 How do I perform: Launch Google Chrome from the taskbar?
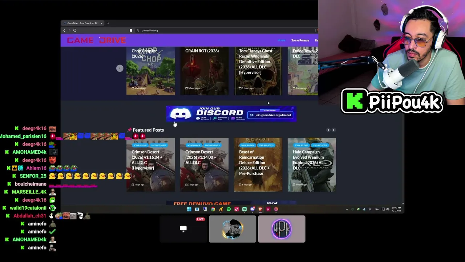pos(213,209)
